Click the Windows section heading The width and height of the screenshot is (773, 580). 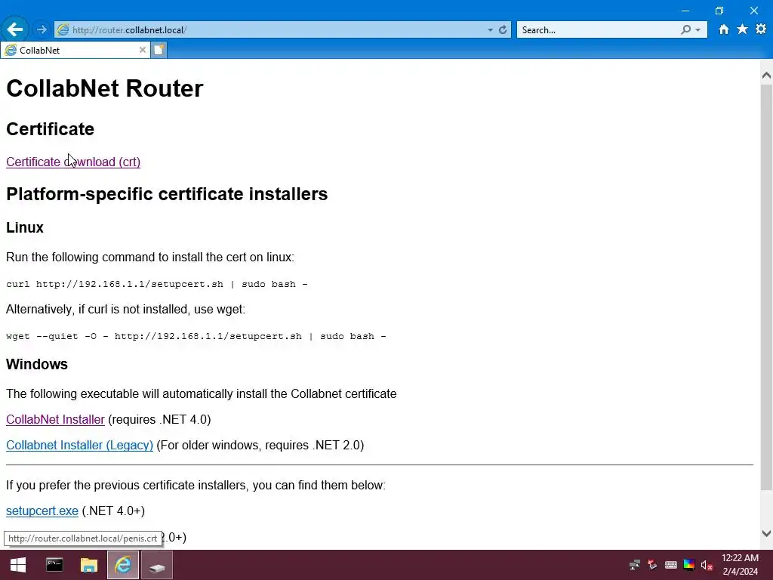tap(37, 364)
